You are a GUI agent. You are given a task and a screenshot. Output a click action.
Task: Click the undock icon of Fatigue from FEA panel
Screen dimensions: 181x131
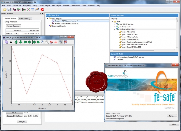40,14
